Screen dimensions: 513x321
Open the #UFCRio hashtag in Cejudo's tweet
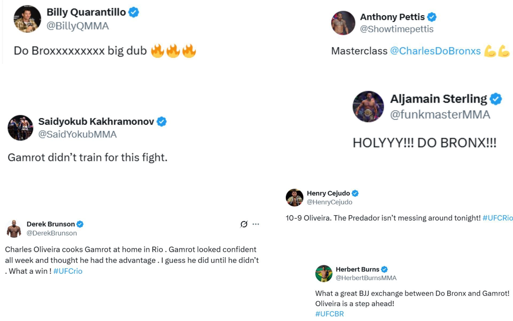[x=498, y=218]
